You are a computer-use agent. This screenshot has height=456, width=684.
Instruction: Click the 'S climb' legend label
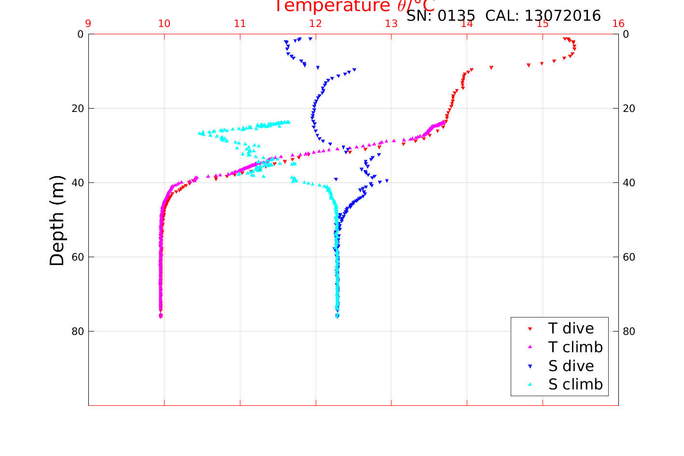(x=575, y=385)
